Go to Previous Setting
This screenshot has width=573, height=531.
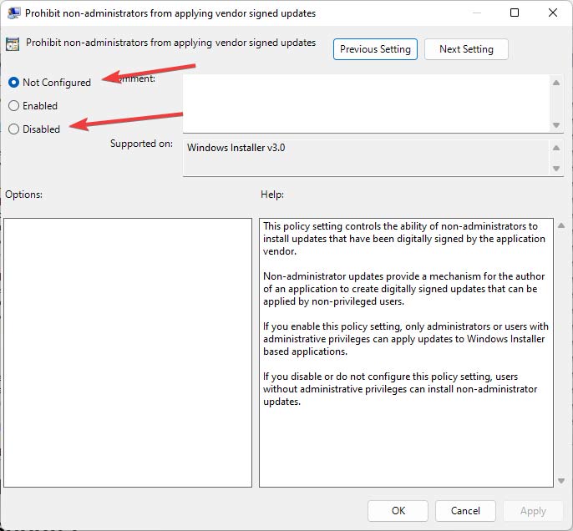(375, 49)
